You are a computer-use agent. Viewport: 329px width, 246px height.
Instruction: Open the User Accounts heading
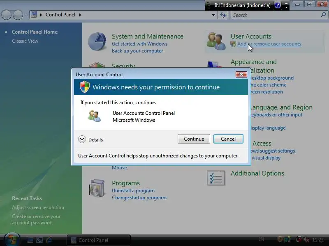pyautogui.click(x=251, y=36)
